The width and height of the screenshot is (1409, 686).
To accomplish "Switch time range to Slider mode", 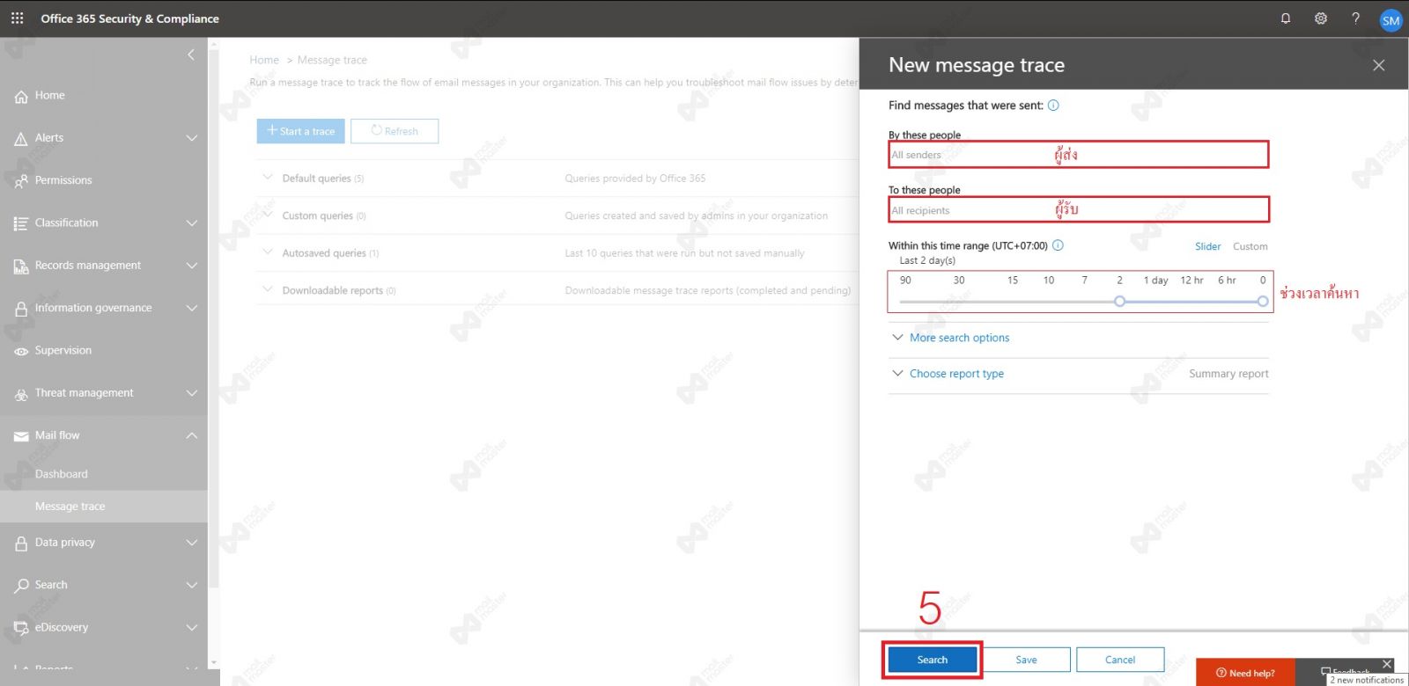I will tap(1208, 246).
